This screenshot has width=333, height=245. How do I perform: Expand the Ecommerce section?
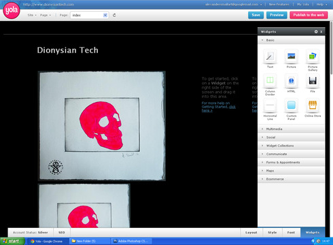click(x=291, y=179)
